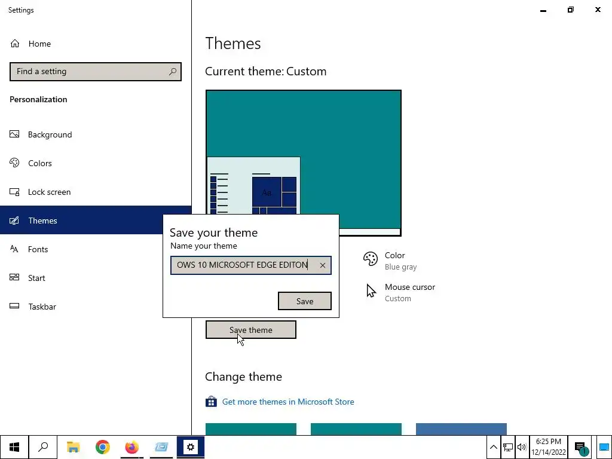Click the Find a setting search box
Viewport: 612px width, 459px height.
click(x=96, y=72)
